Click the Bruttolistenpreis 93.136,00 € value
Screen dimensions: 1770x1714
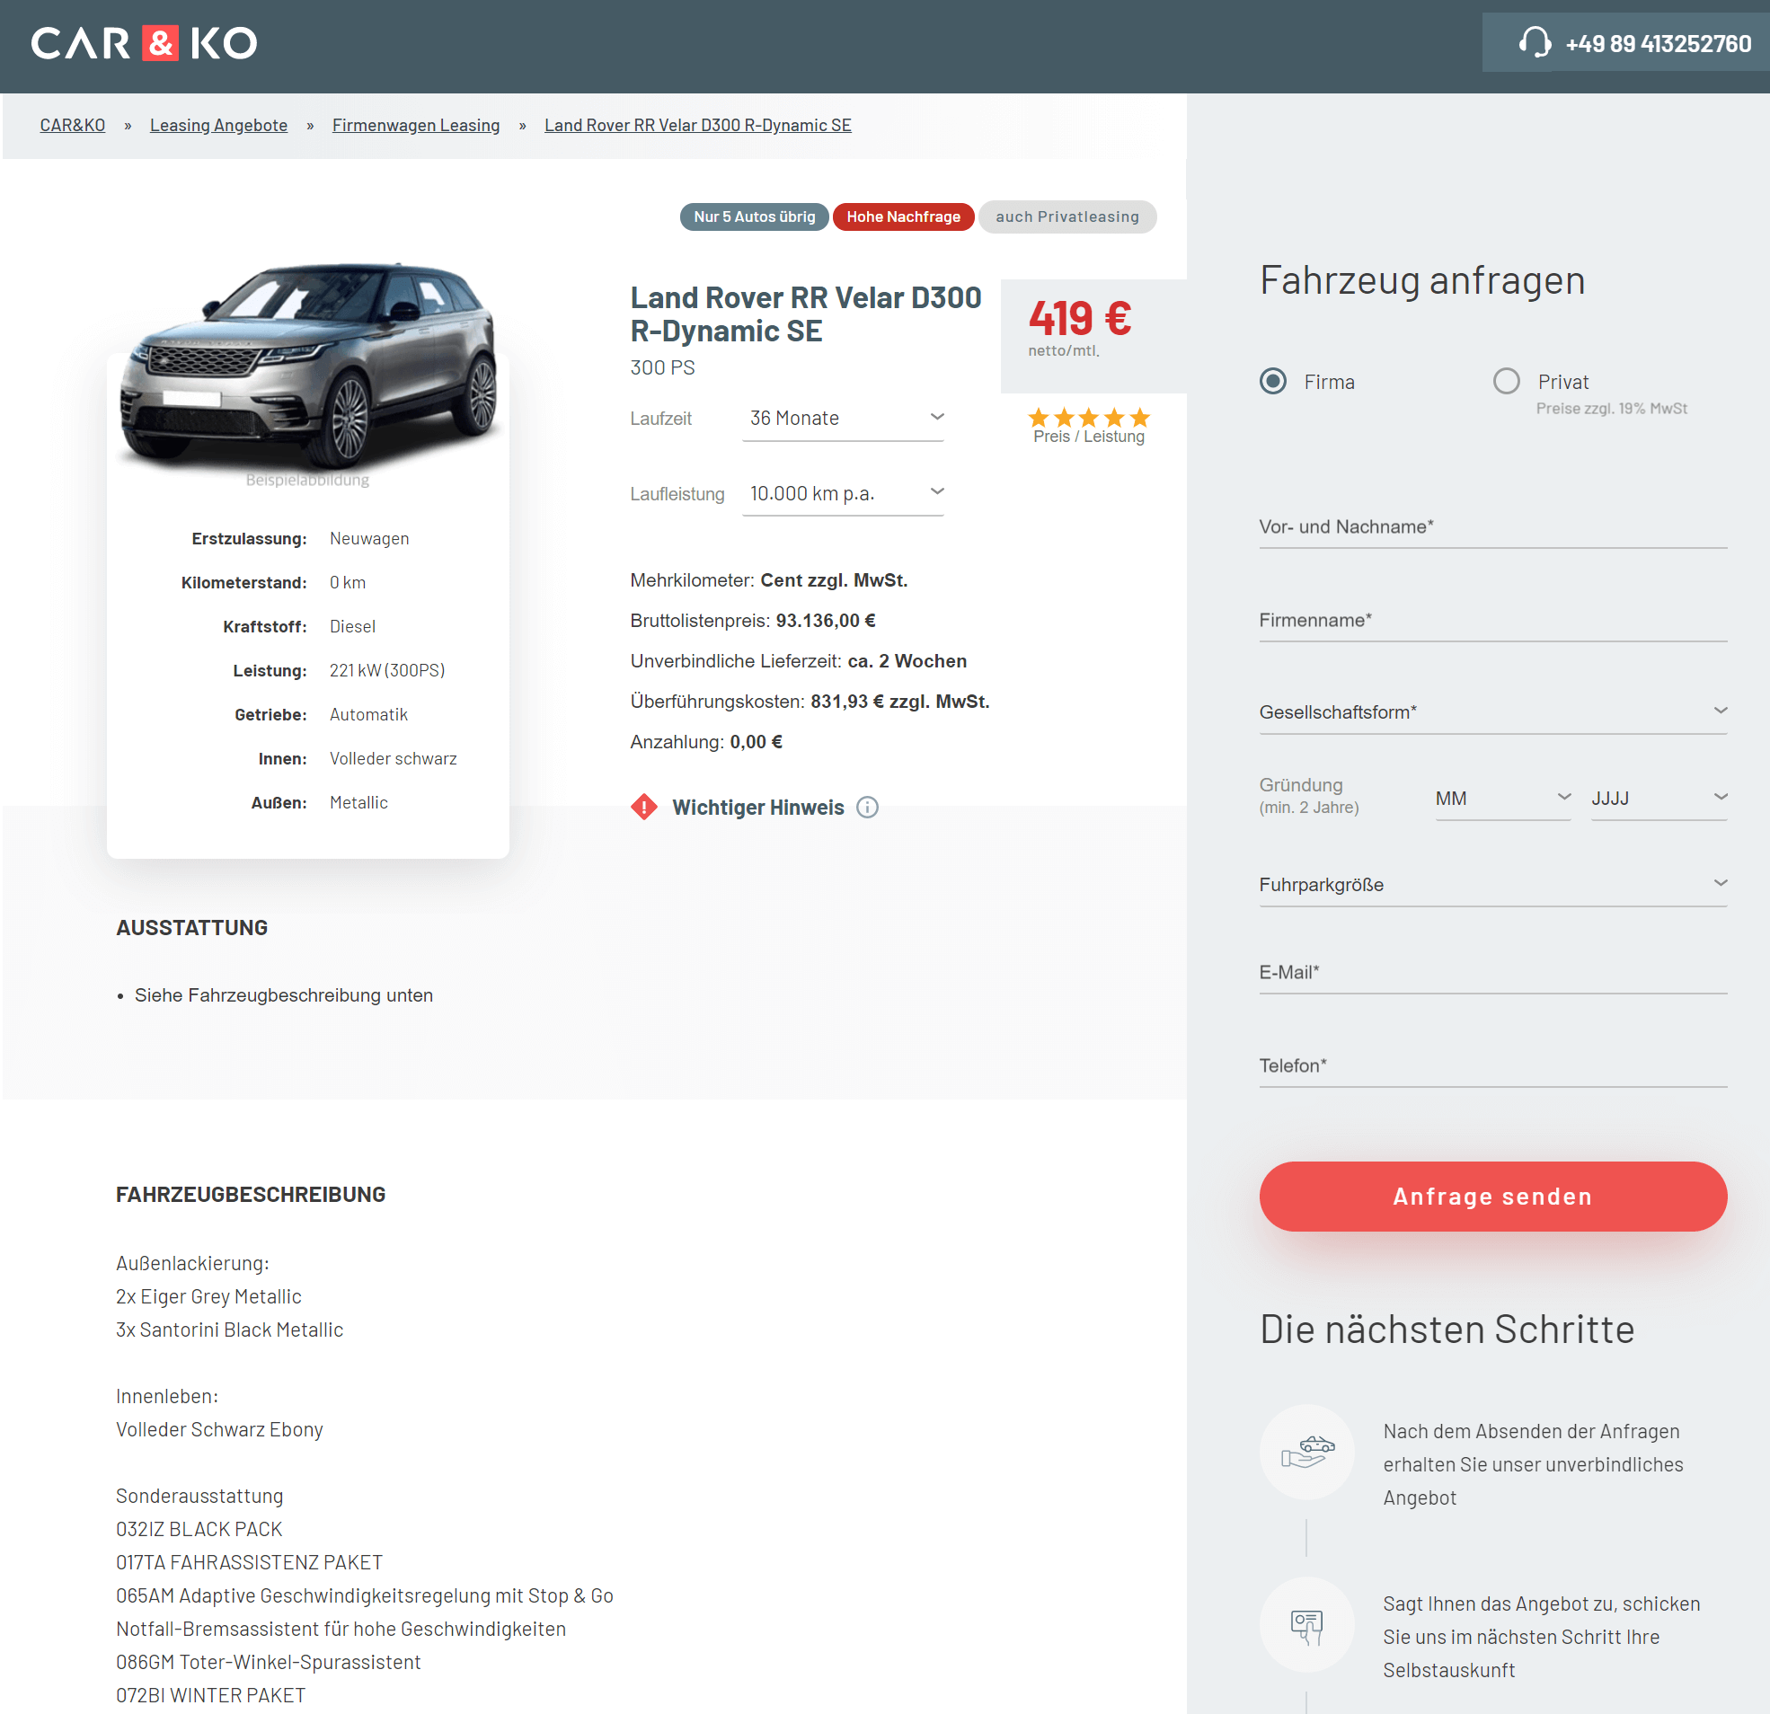pos(826,621)
